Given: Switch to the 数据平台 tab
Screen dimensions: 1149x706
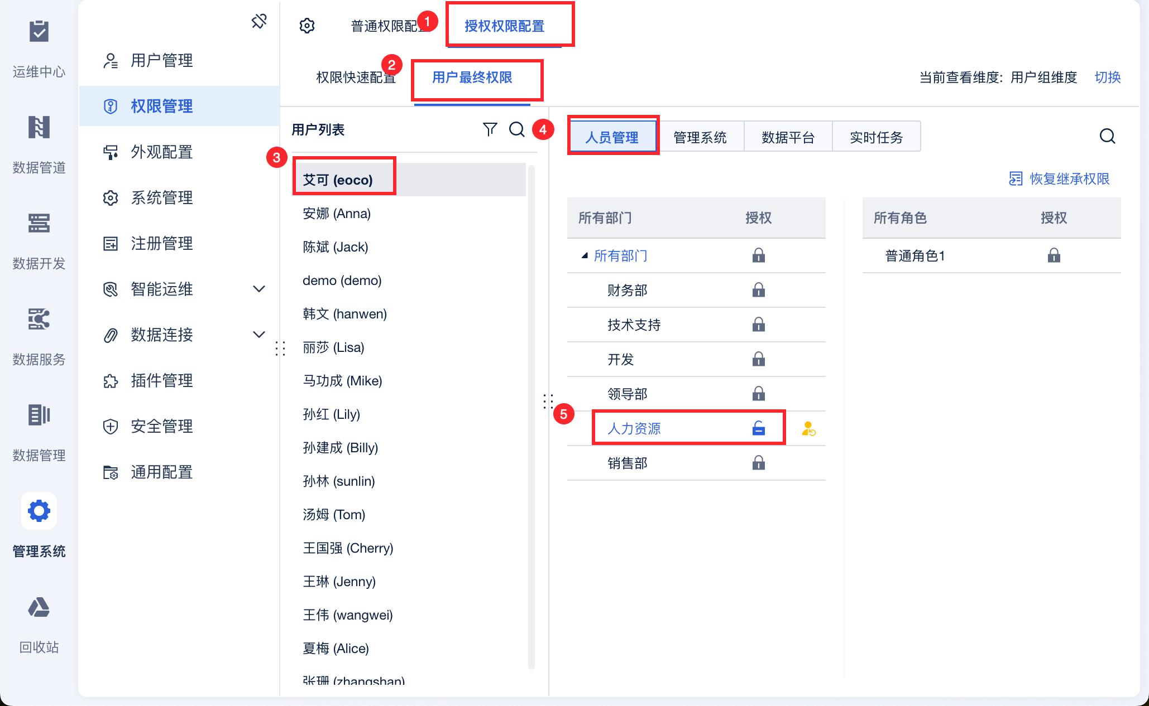Looking at the screenshot, I should pos(788,137).
